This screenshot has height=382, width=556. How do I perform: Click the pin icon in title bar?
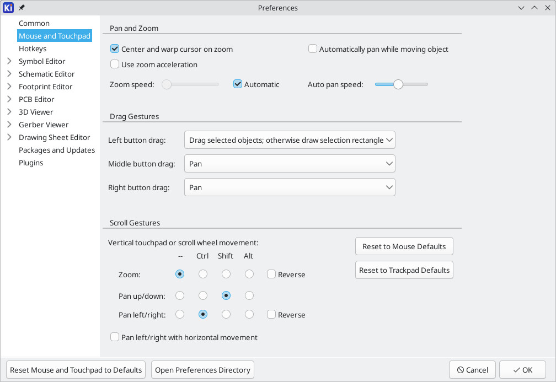[x=22, y=8]
